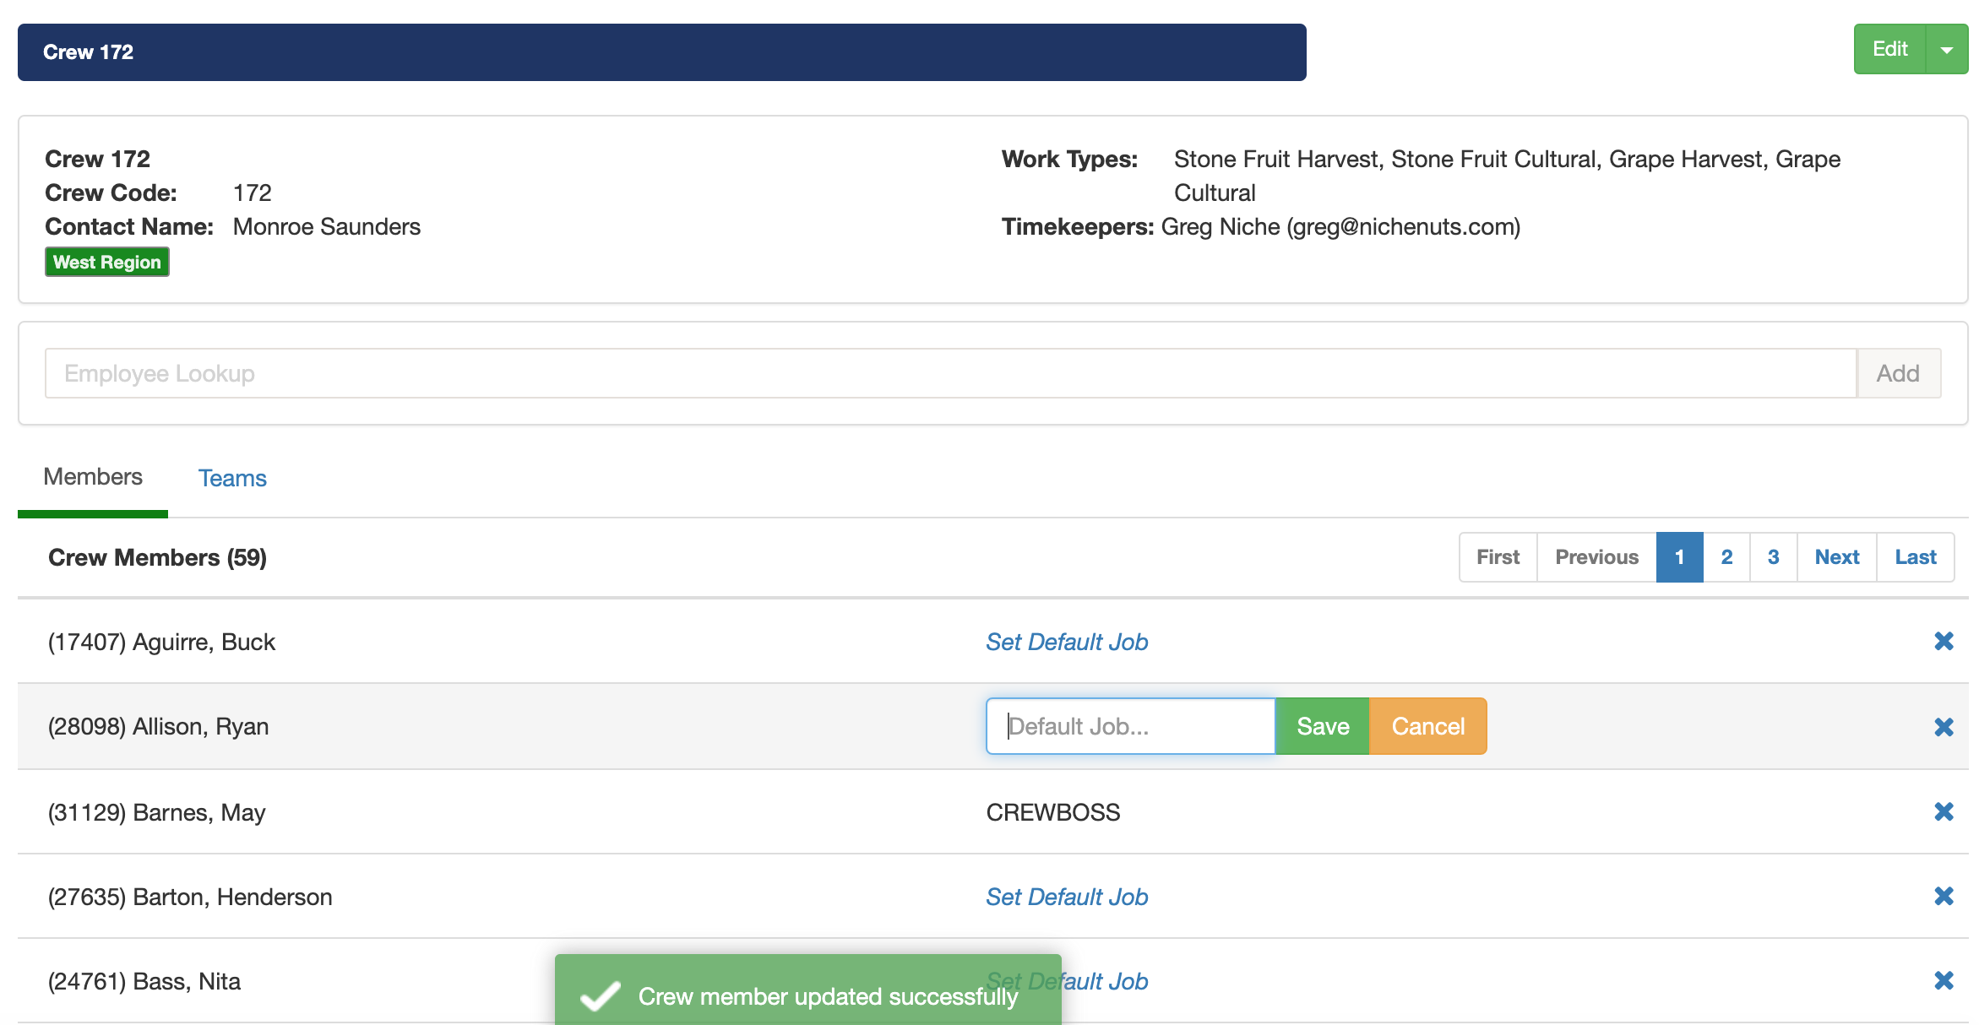Select the Members tab
The height and width of the screenshot is (1025, 1979).
click(93, 477)
